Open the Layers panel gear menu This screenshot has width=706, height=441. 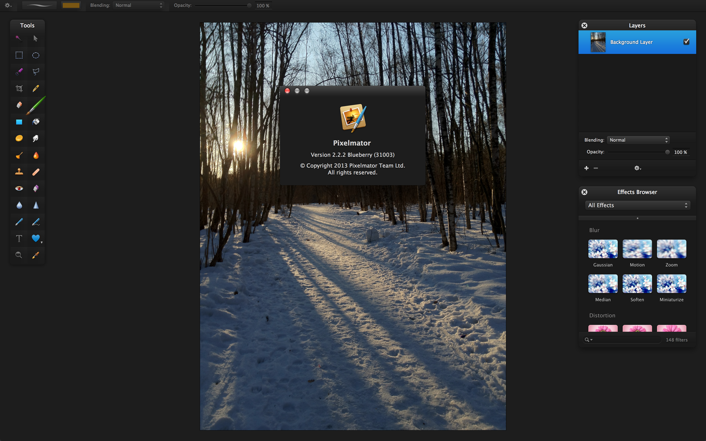tap(637, 168)
